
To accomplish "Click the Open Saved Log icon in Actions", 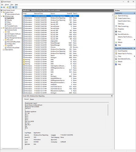I will [116, 16].
